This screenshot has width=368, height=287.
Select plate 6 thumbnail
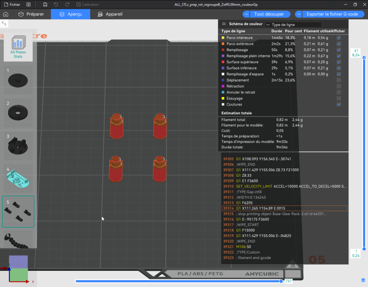pyautogui.click(x=18, y=240)
